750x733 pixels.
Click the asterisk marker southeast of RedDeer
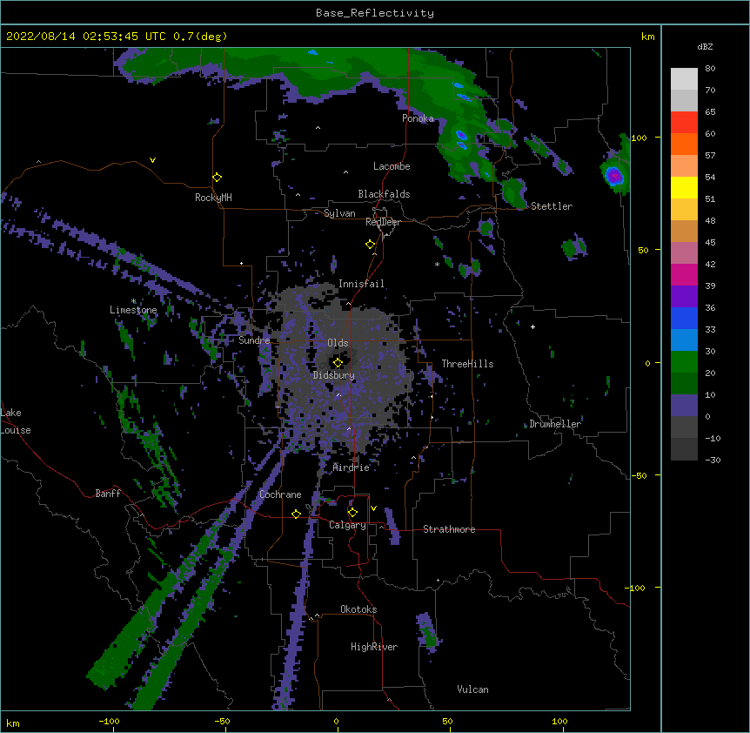(437, 264)
